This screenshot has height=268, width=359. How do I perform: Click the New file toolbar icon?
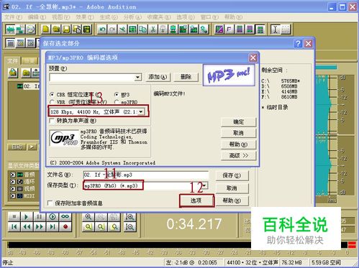(46, 29)
